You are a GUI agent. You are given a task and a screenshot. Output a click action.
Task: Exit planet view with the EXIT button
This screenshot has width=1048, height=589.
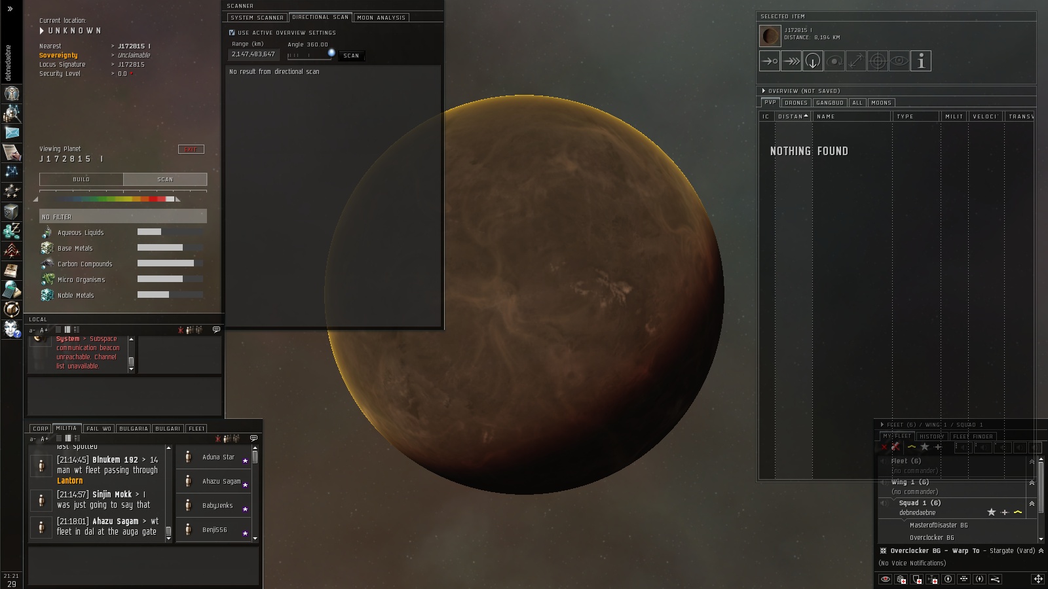(x=191, y=149)
